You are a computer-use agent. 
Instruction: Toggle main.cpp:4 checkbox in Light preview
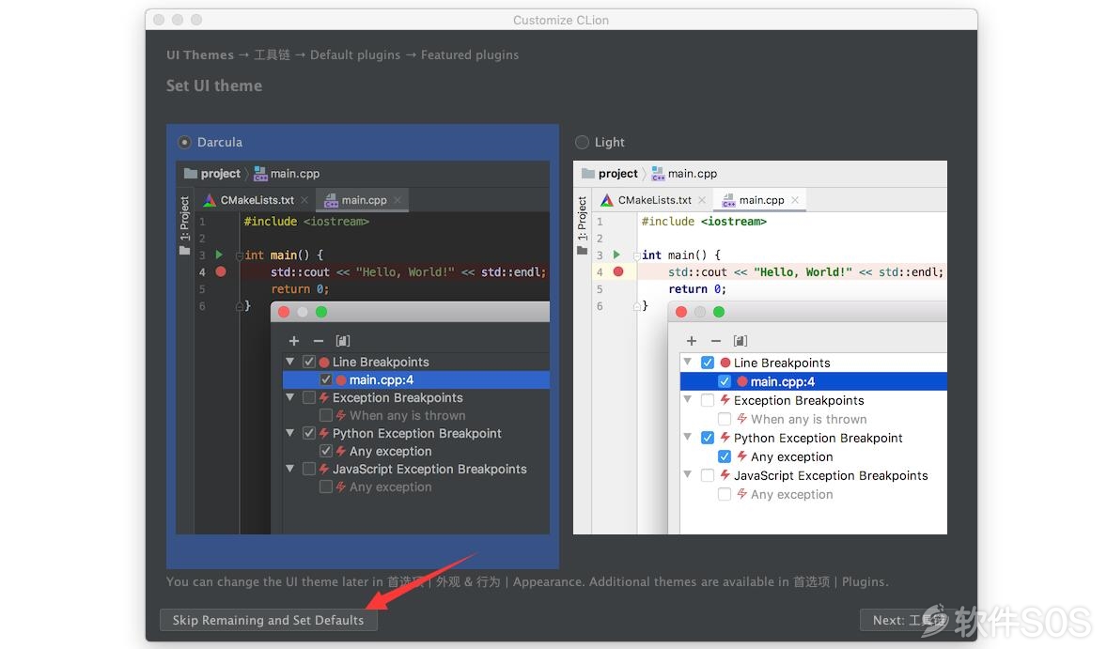pyautogui.click(x=725, y=381)
